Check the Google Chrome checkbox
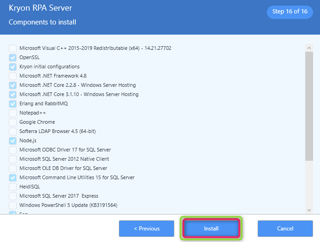 tap(12, 122)
